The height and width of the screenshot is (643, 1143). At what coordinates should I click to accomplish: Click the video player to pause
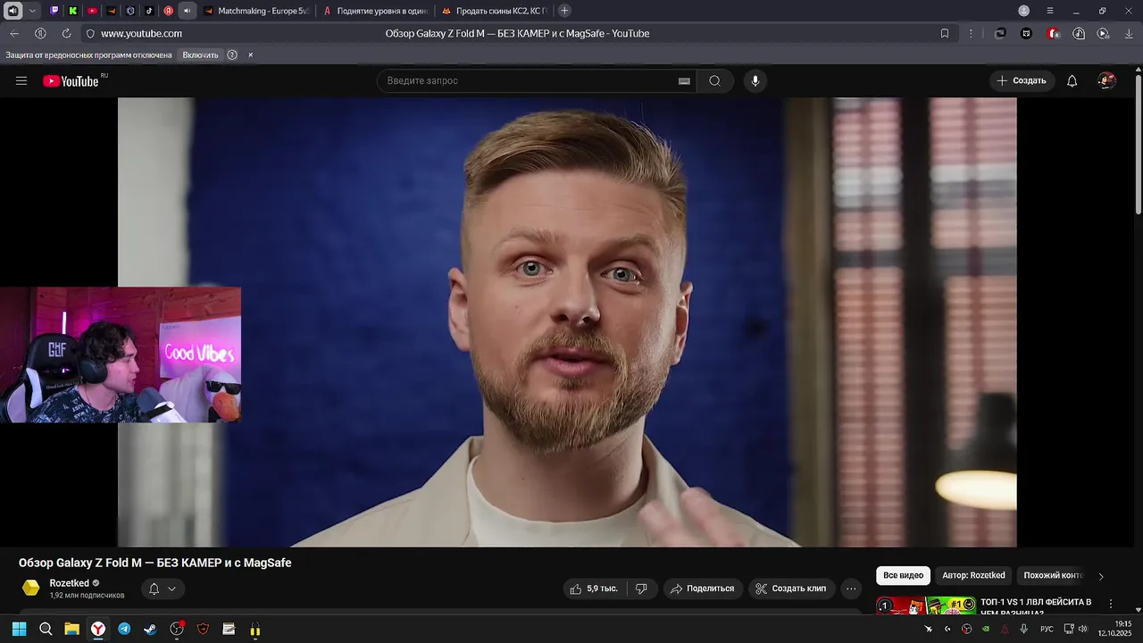click(x=567, y=321)
